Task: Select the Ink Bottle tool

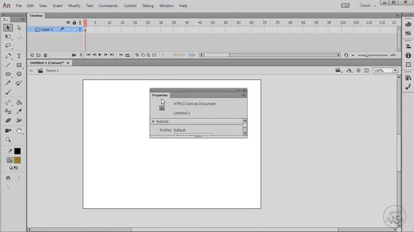Action: pos(8,111)
